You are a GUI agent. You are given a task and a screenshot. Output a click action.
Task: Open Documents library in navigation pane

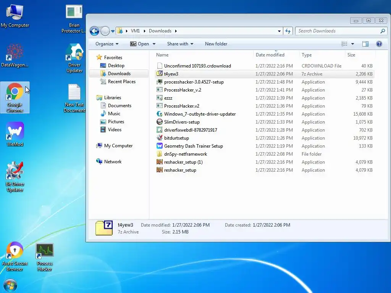(120, 106)
